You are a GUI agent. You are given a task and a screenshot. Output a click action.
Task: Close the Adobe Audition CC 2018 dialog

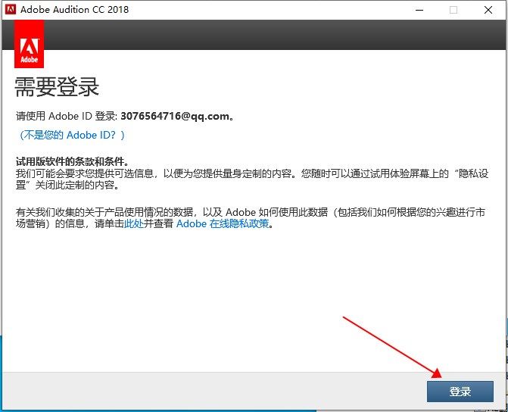tap(488, 10)
